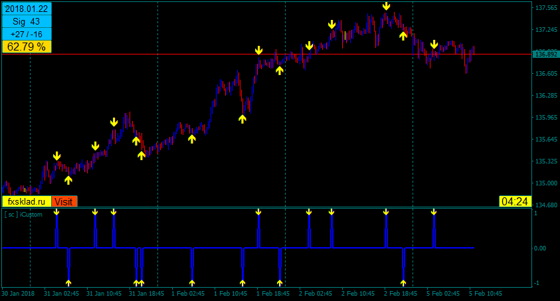
Task: Select the last up arrow at the iCustom window bottom
Action: (403, 283)
